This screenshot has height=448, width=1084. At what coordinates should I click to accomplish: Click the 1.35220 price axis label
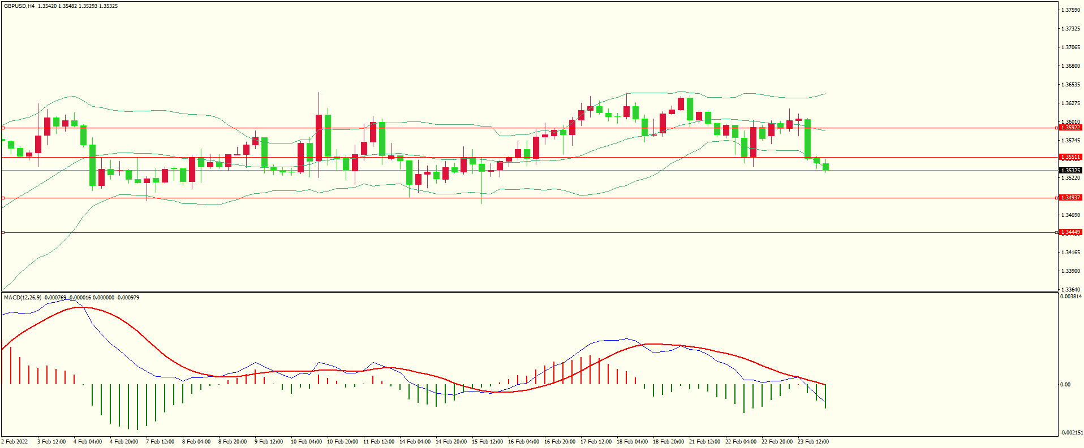tap(1071, 178)
